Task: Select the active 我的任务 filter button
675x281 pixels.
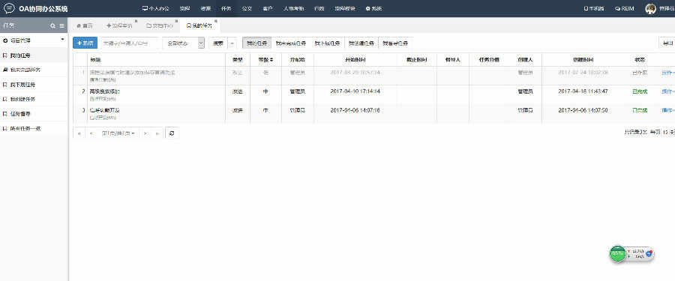Action: pyautogui.click(x=256, y=43)
